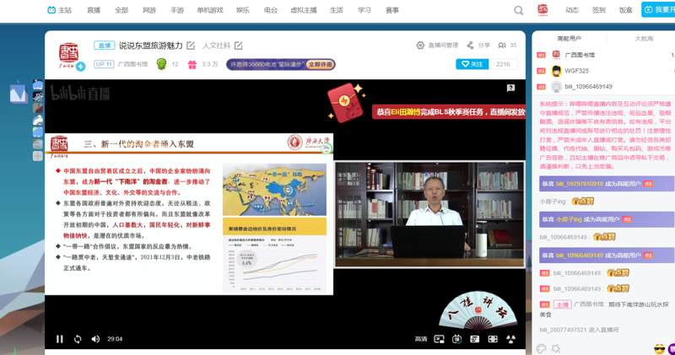Open the sunglasses emoji picker
This screenshot has width=675, height=355.
coord(659,348)
